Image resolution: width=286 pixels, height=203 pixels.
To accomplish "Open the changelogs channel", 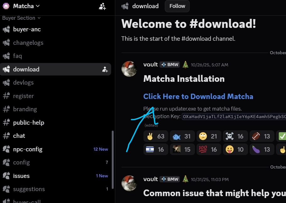I will [x=28, y=43].
